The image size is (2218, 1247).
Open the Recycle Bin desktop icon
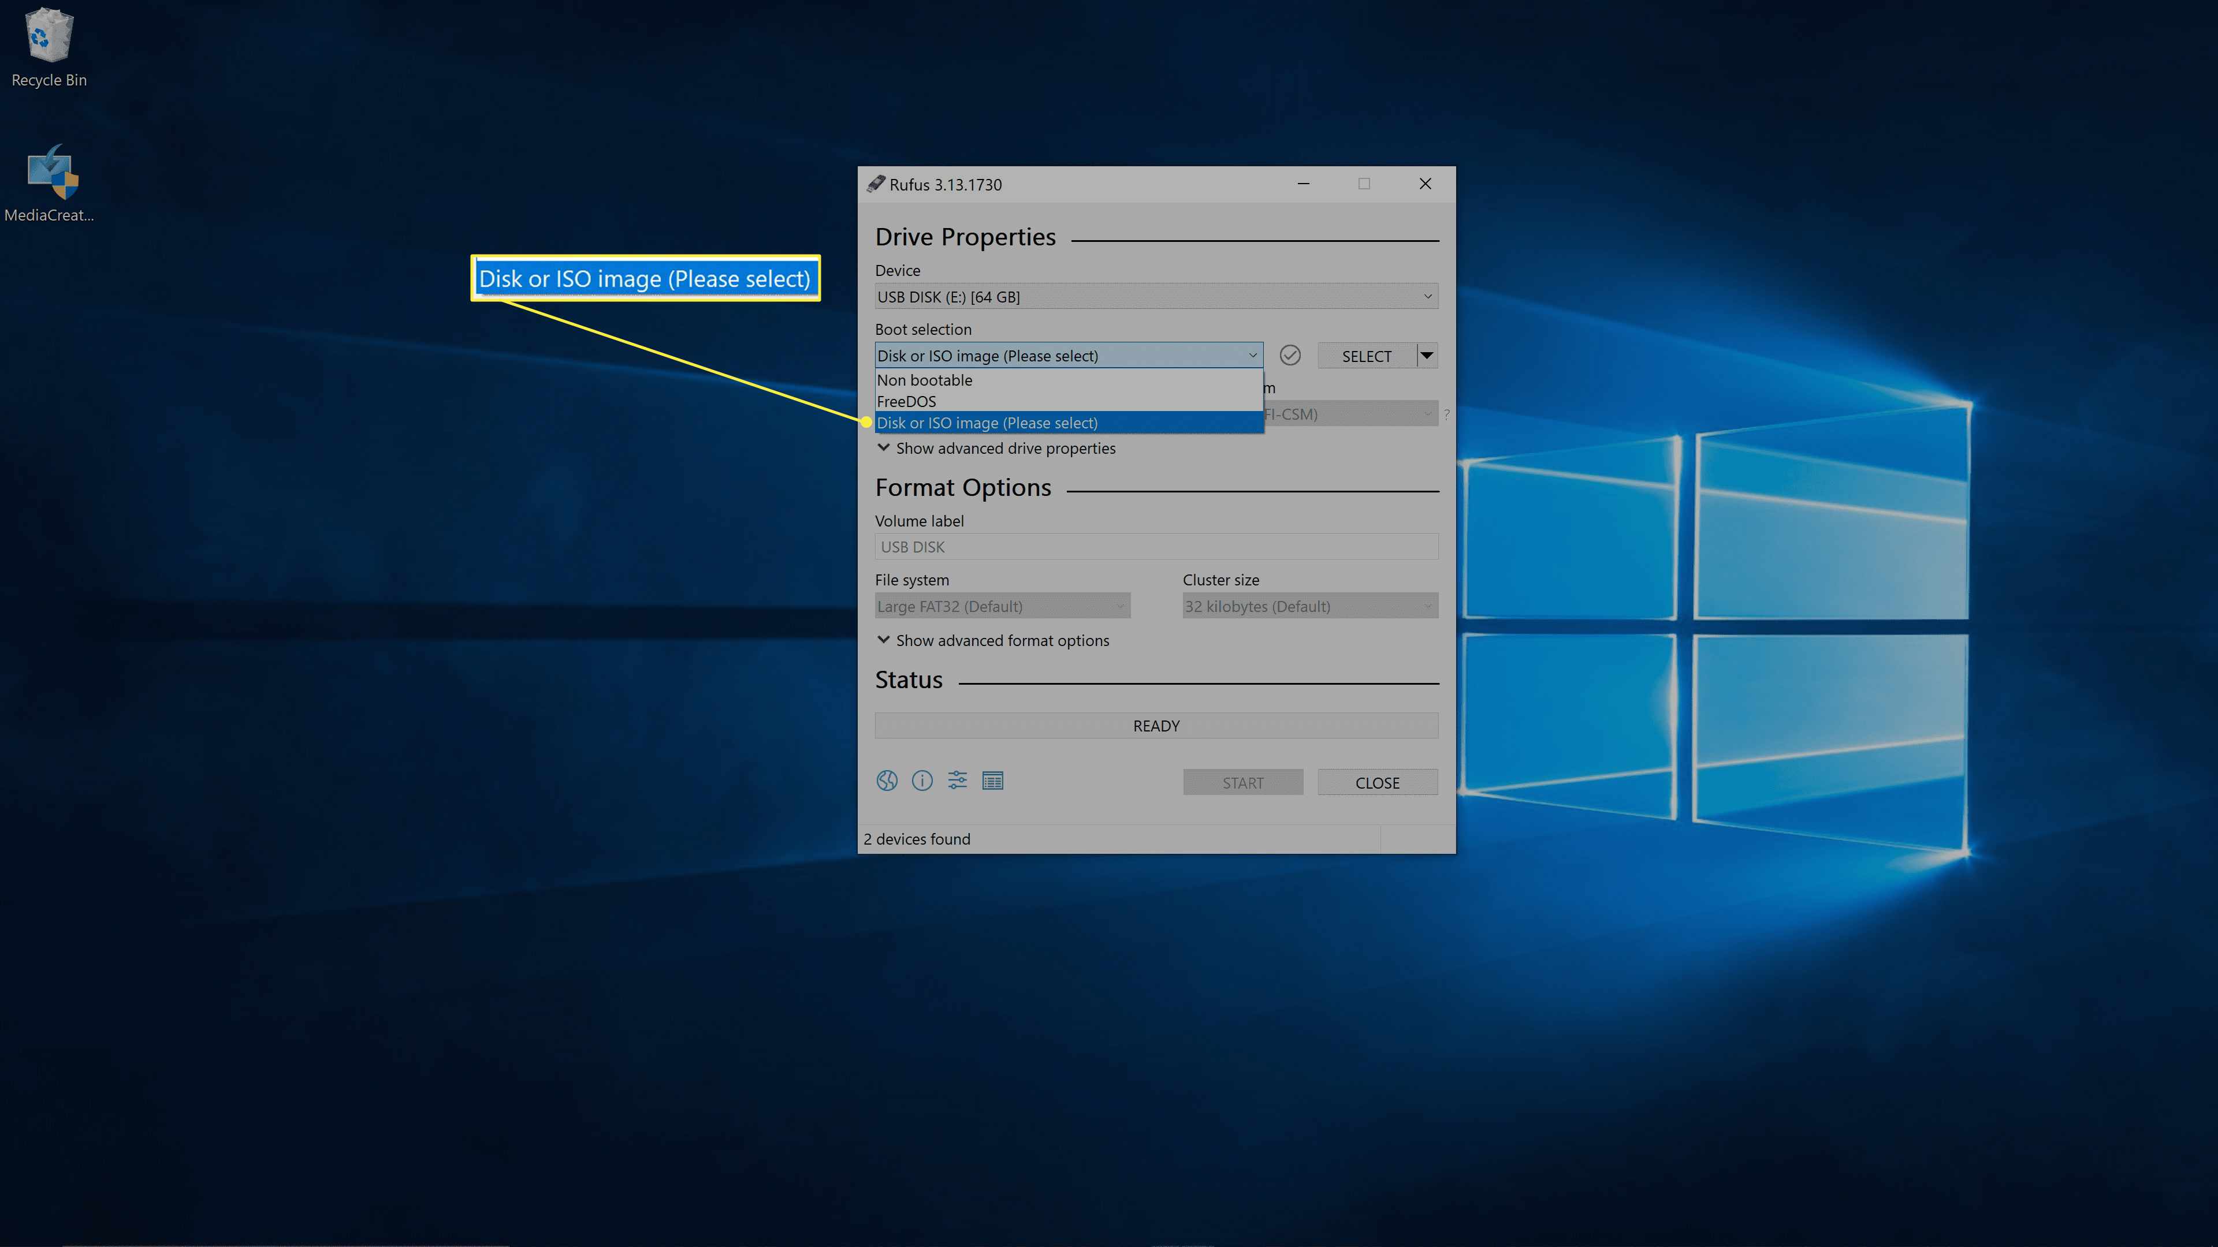49,47
